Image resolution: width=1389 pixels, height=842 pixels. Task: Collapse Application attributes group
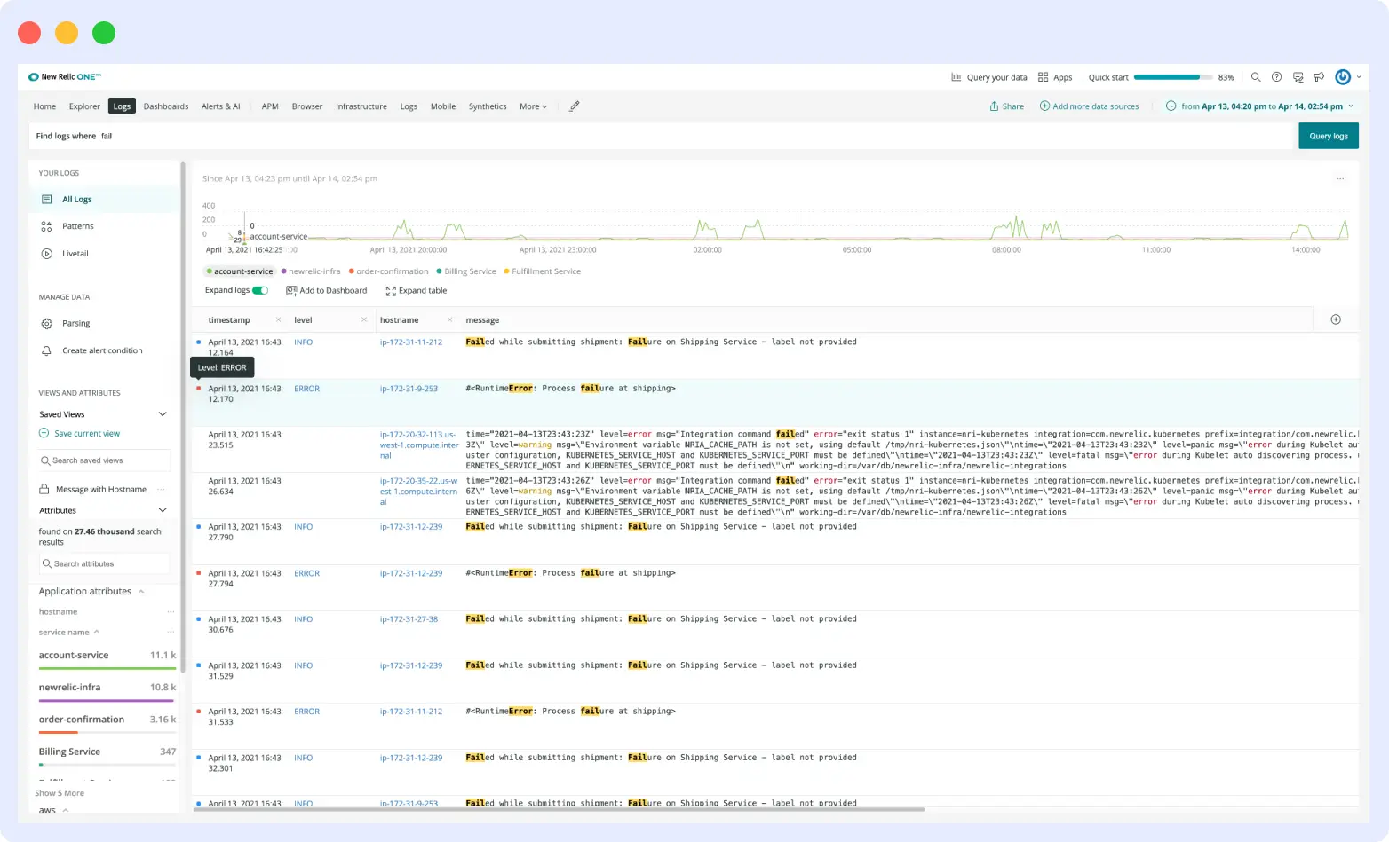tap(141, 592)
